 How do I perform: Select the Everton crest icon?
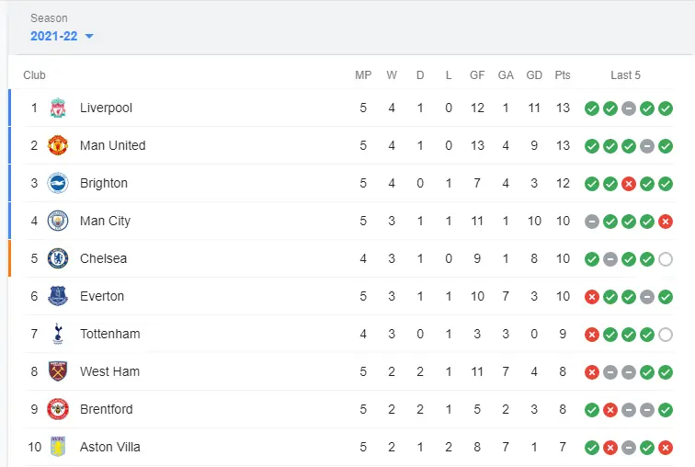(x=58, y=296)
